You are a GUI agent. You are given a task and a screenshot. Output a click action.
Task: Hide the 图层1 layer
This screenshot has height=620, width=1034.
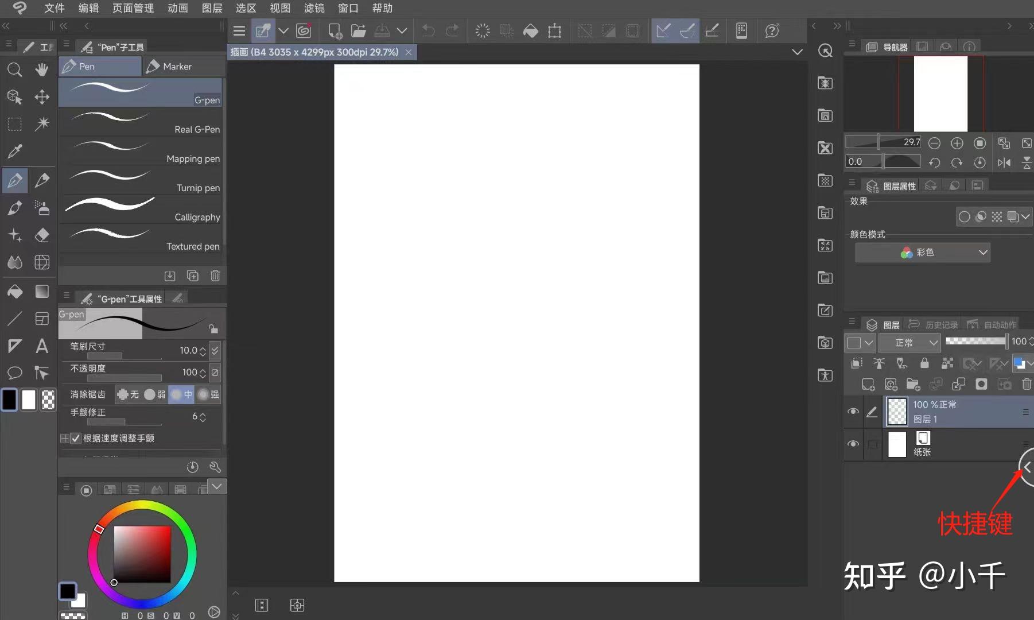pos(853,412)
